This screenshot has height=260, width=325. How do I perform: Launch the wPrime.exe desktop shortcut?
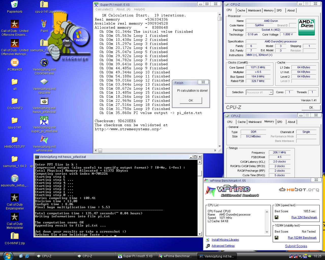[x=44, y=140]
